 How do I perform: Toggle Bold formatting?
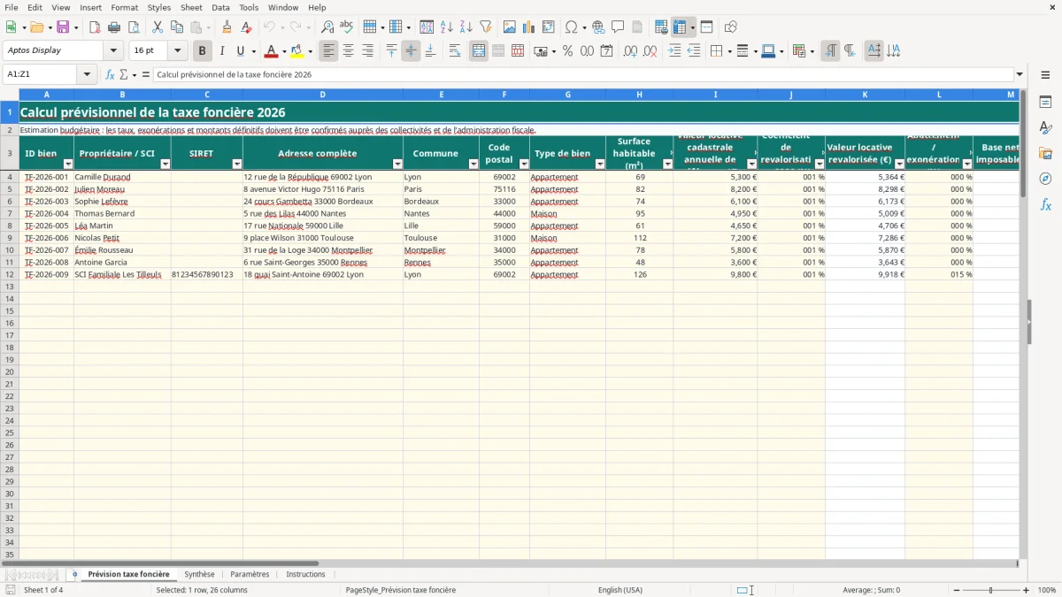203,51
